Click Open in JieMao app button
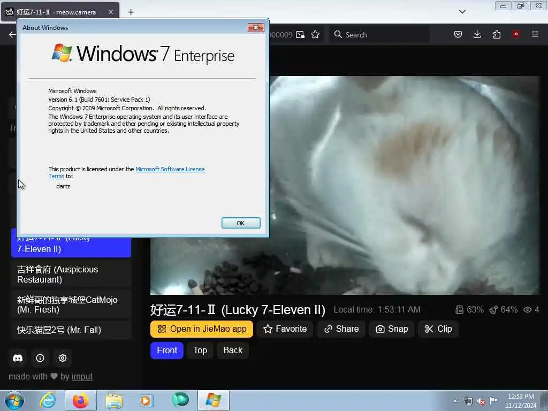The width and height of the screenshot is (548, 411). (x=202, y=329)
